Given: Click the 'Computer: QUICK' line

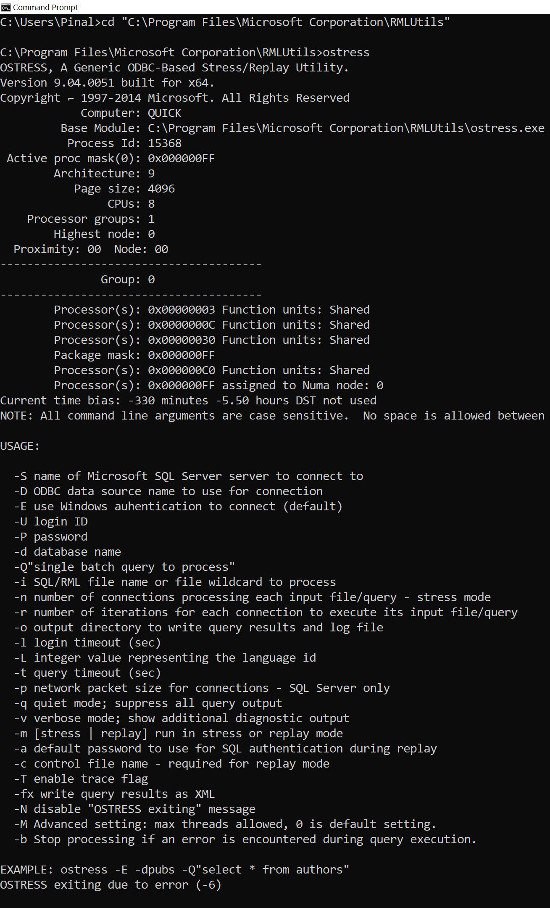Looking at the screenshot, I should tap(131, 113).
